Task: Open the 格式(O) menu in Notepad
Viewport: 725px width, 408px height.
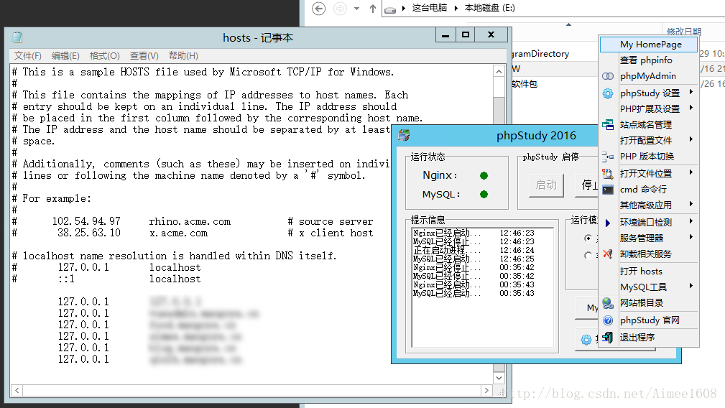Action: click(104, 55)
